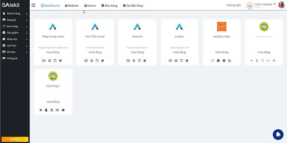Toggle the hamburger sidebar menu

pos(33,5)
